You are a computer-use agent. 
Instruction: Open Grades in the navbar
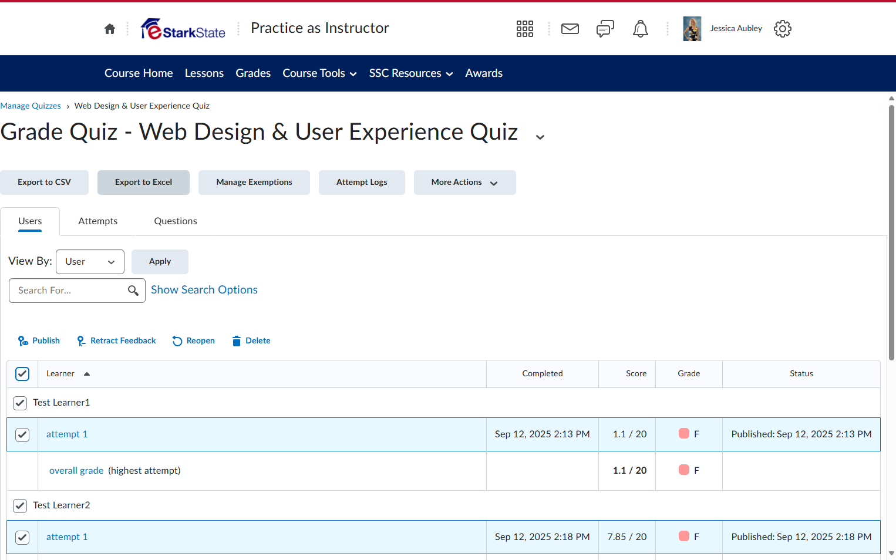[253, 73]
